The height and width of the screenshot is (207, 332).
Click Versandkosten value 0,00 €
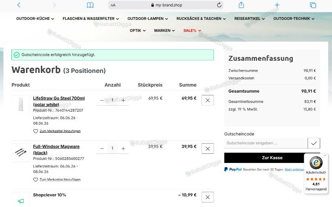[310, 78]
